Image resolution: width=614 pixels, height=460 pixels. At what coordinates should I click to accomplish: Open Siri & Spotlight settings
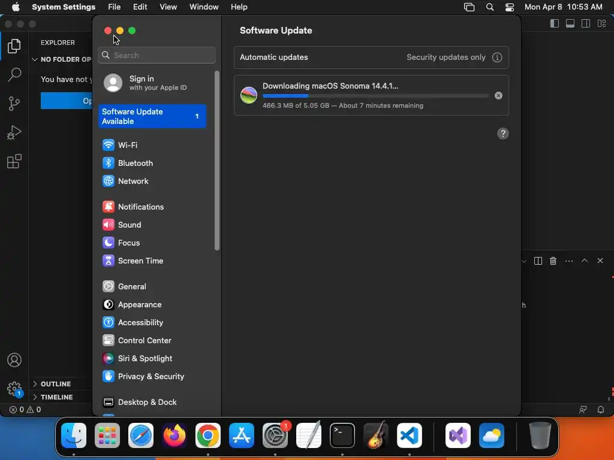[x=152, y=359]
